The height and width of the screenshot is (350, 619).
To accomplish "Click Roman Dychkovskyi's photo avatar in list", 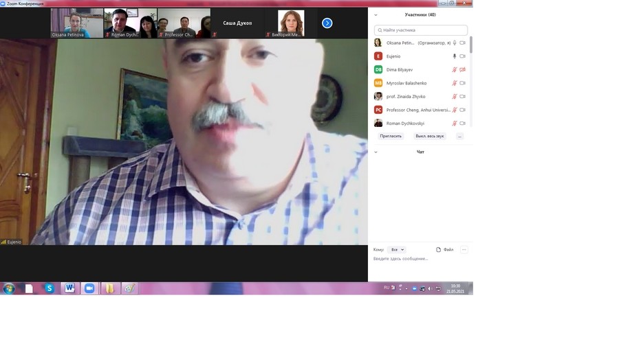I will 378,124.
